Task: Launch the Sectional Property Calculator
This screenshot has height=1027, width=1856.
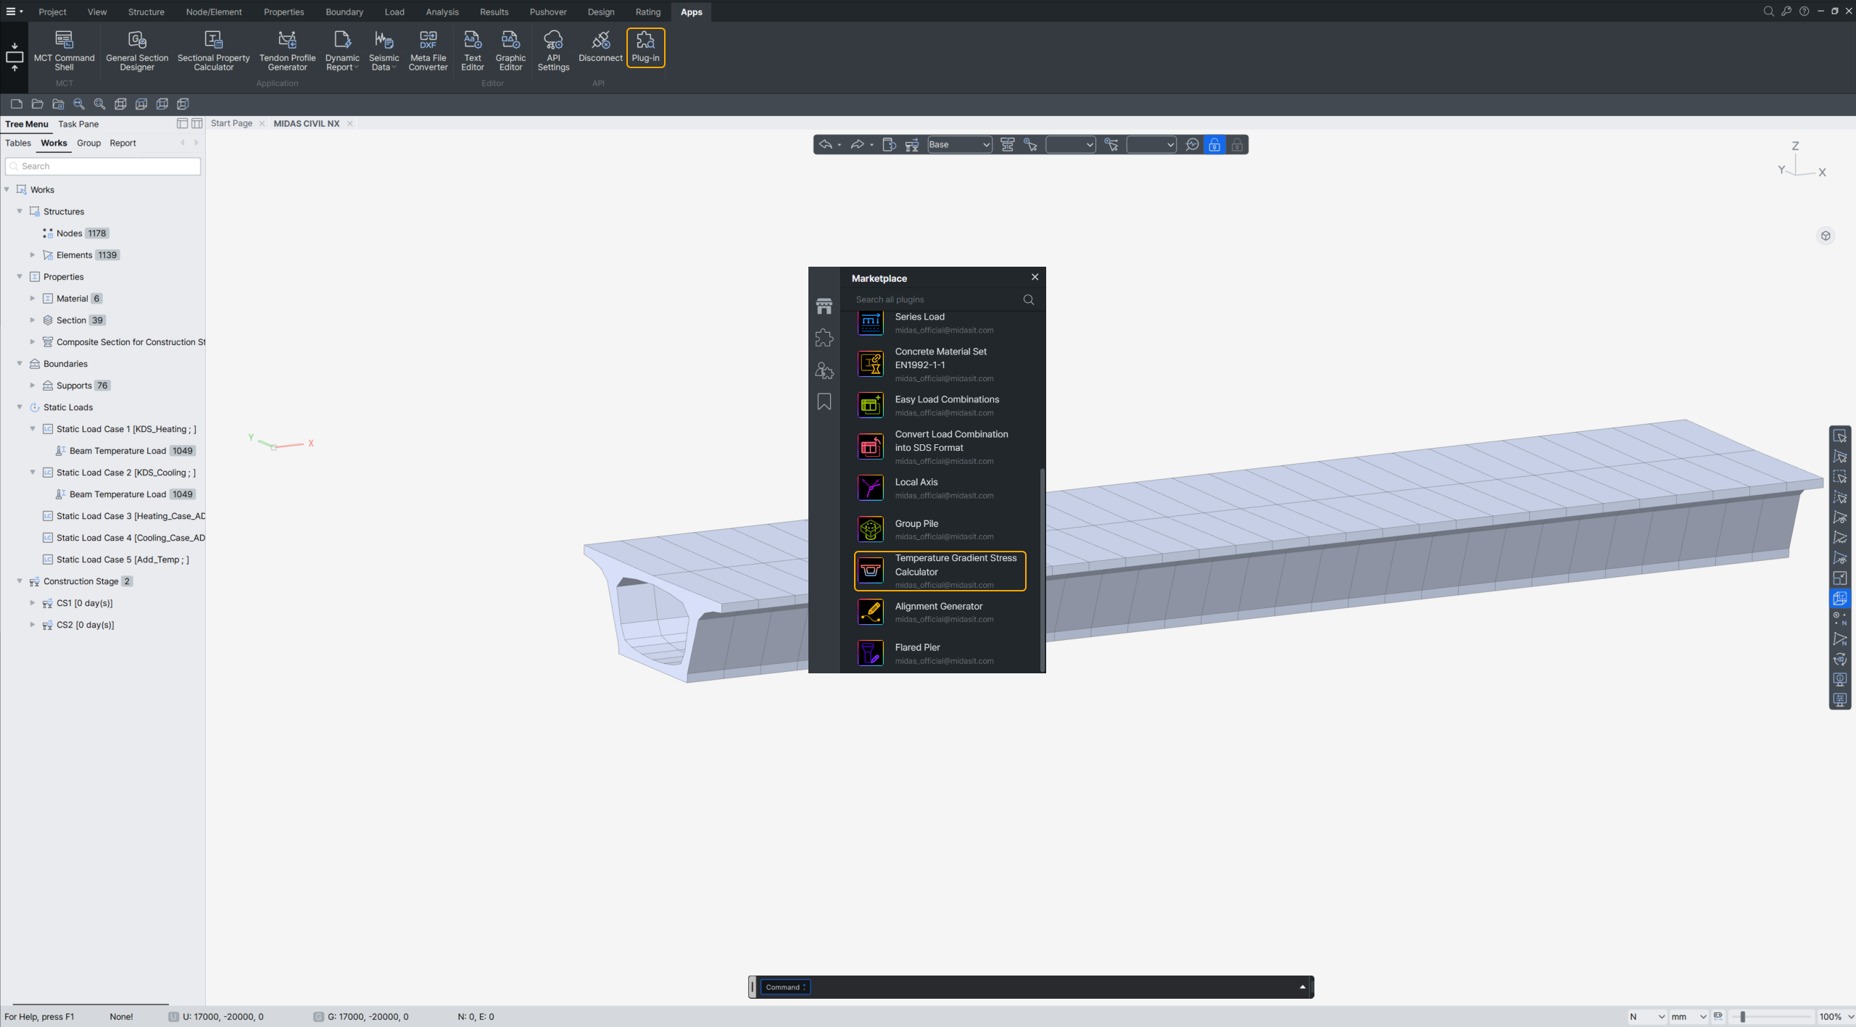Action: point(213,49)
